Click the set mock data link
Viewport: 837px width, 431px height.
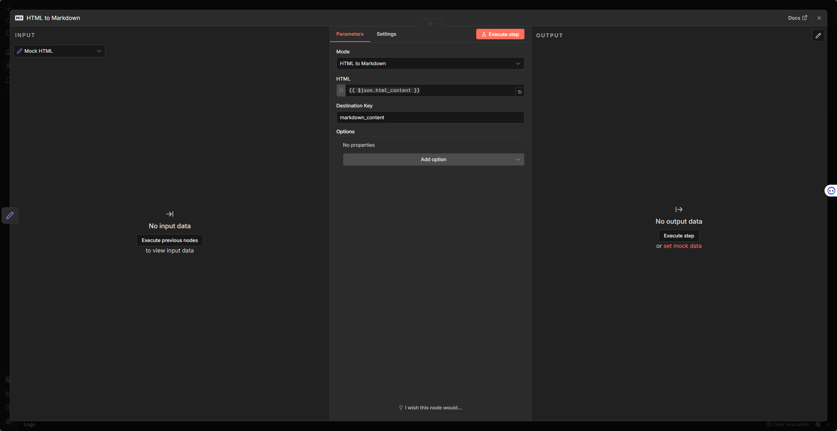(x=682, y=246)
